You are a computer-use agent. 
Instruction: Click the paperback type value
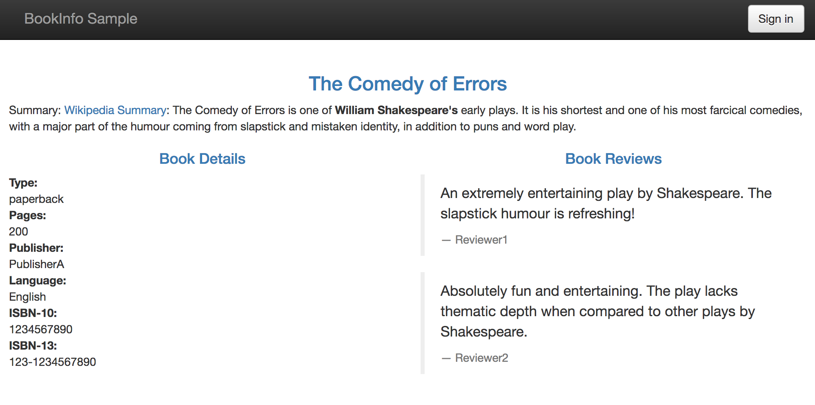click(x=36, y=199)
